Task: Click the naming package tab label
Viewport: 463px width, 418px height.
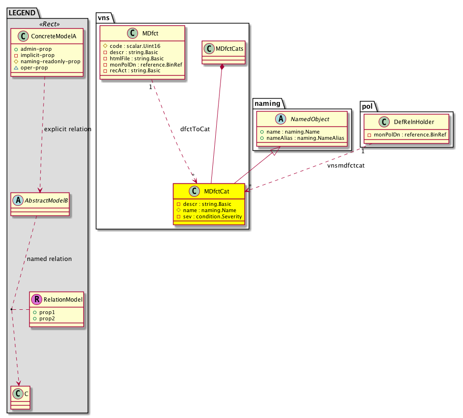Action: 266,102
